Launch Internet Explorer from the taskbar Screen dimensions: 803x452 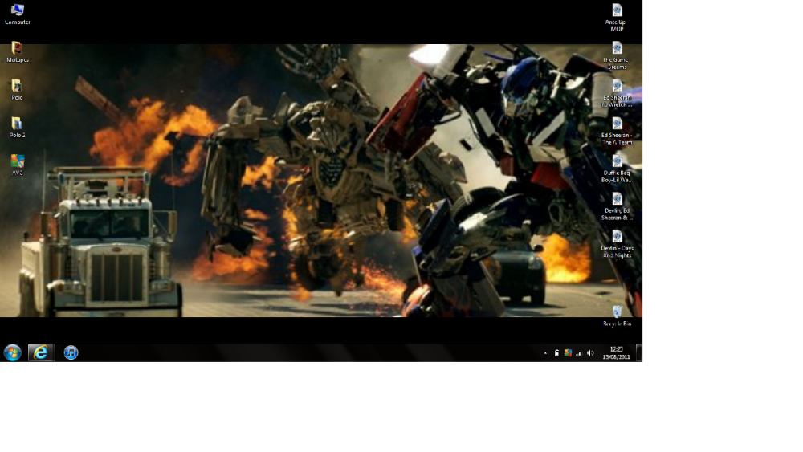[x=40, y=352]
